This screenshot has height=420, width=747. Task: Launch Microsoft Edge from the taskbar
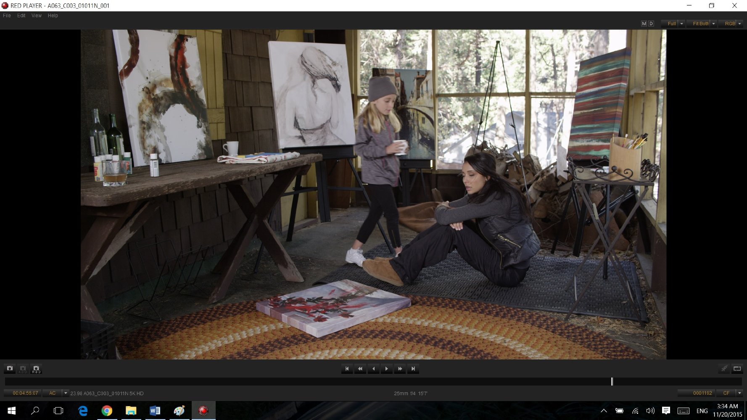click(x=83, y=411)
